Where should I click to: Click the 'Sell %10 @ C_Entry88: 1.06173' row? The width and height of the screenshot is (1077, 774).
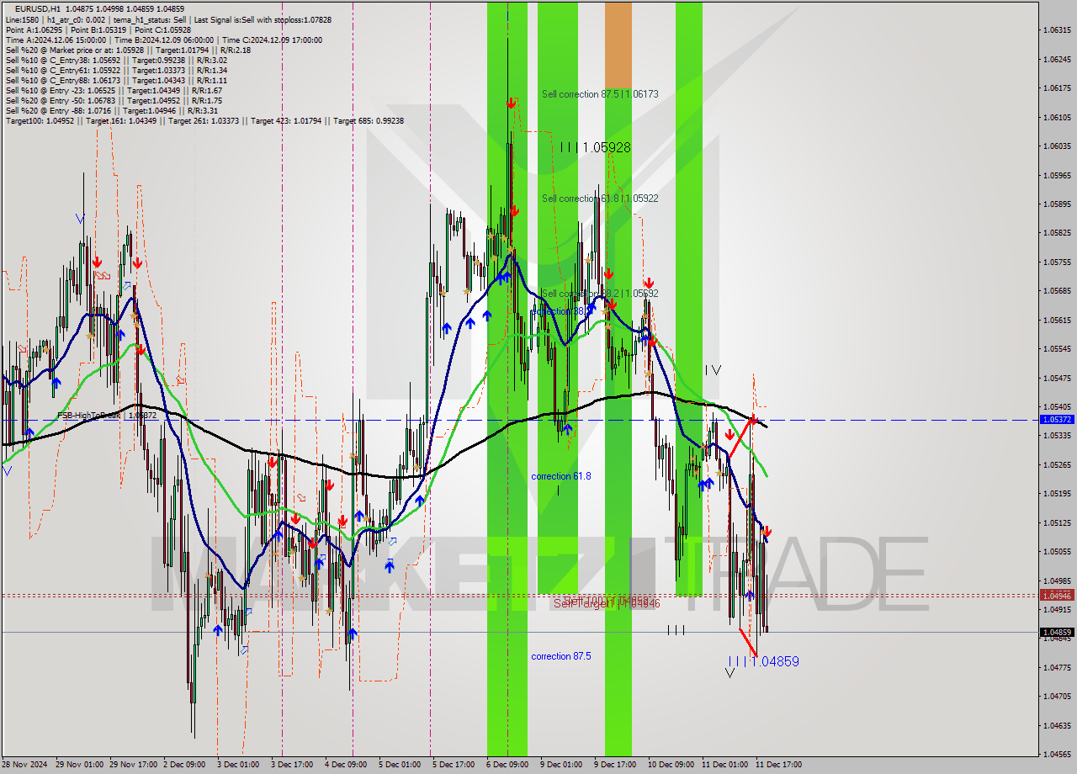pos(116,80)
